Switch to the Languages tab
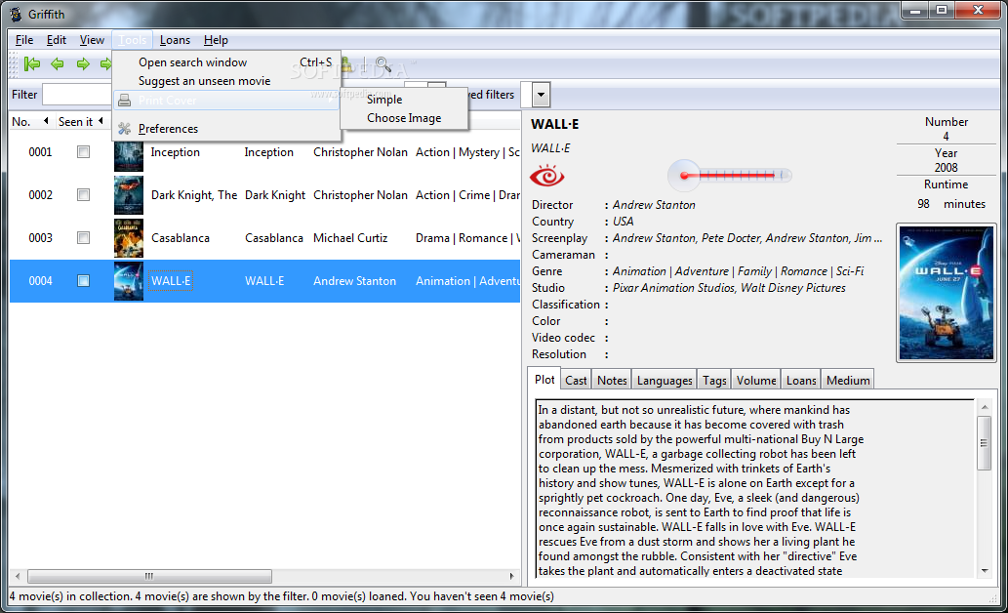This screenshot has width=1008, height=613. click(665, 380)
